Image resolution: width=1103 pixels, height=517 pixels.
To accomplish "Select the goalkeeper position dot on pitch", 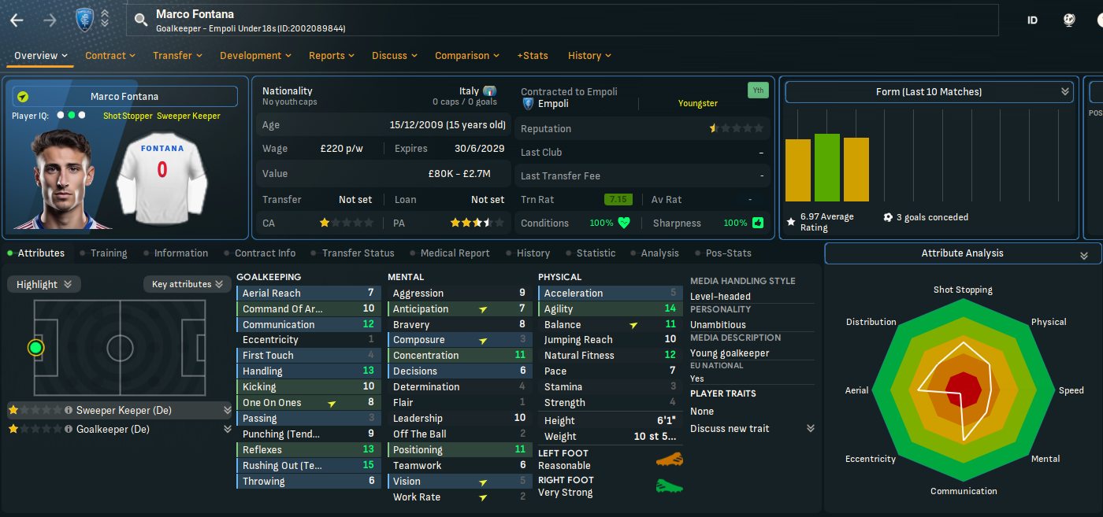I will (35, 347).
